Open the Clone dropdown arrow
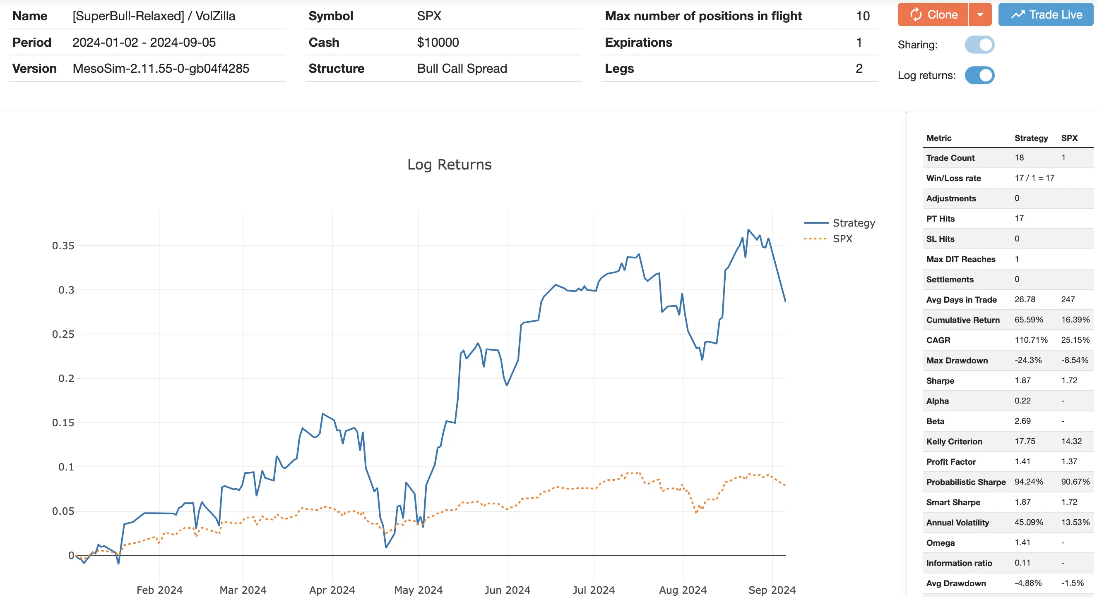This screenshot has width=1097, height=597. (x=980, y=14)
